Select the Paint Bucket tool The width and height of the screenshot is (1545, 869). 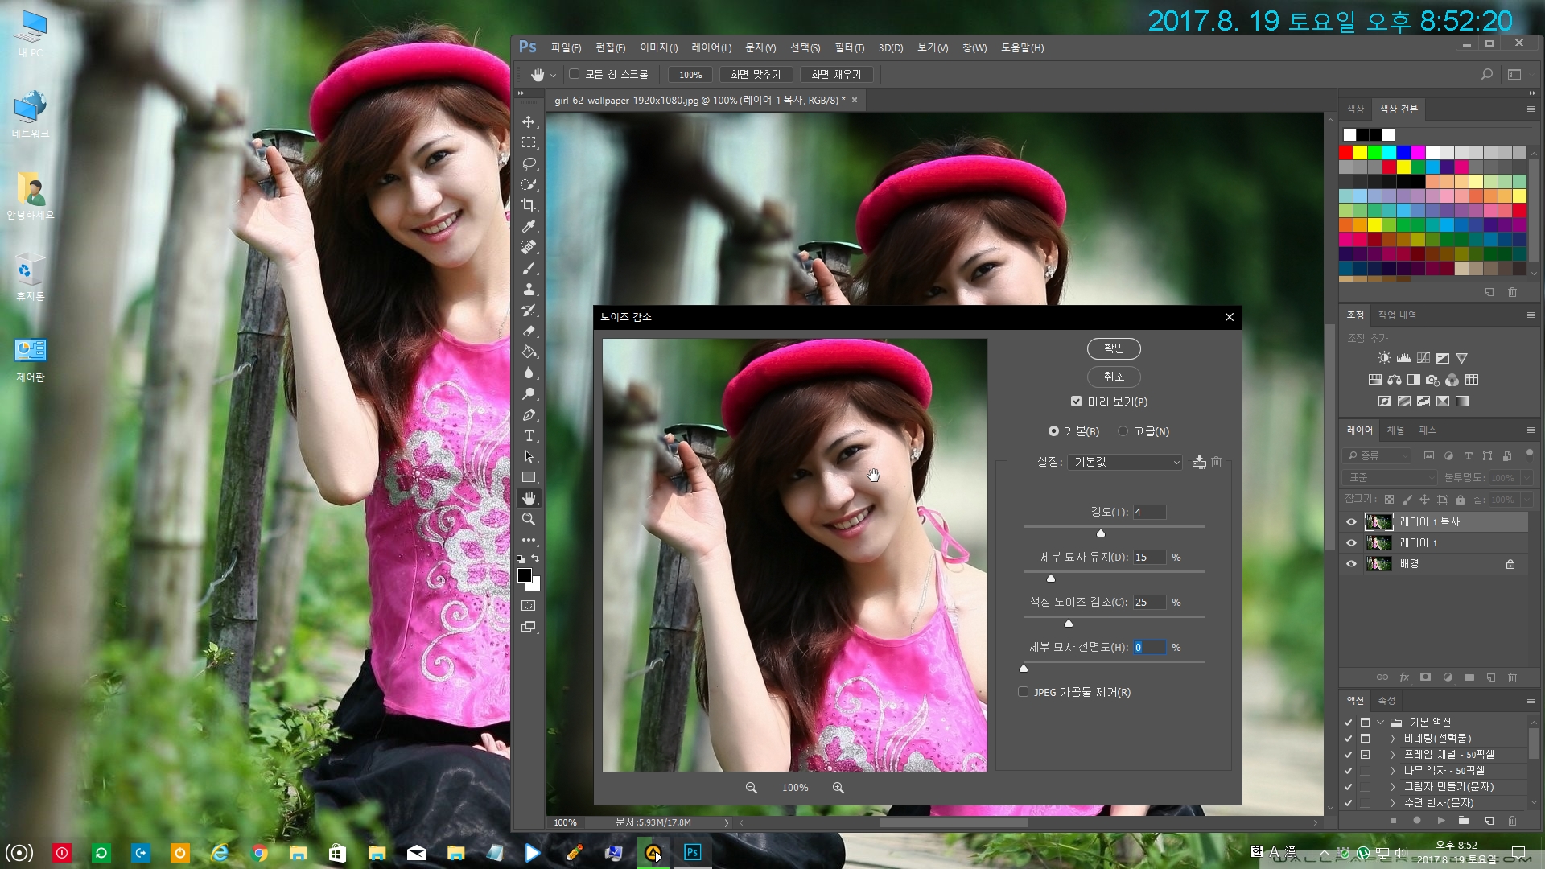[529, 352]
